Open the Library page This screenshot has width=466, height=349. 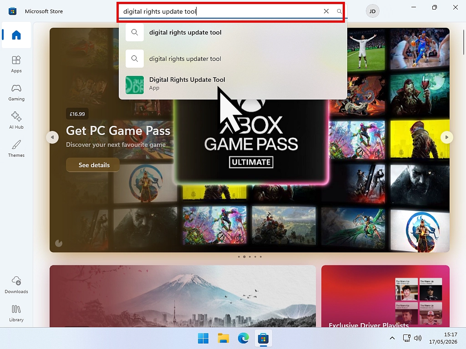[x=16, y=313]
